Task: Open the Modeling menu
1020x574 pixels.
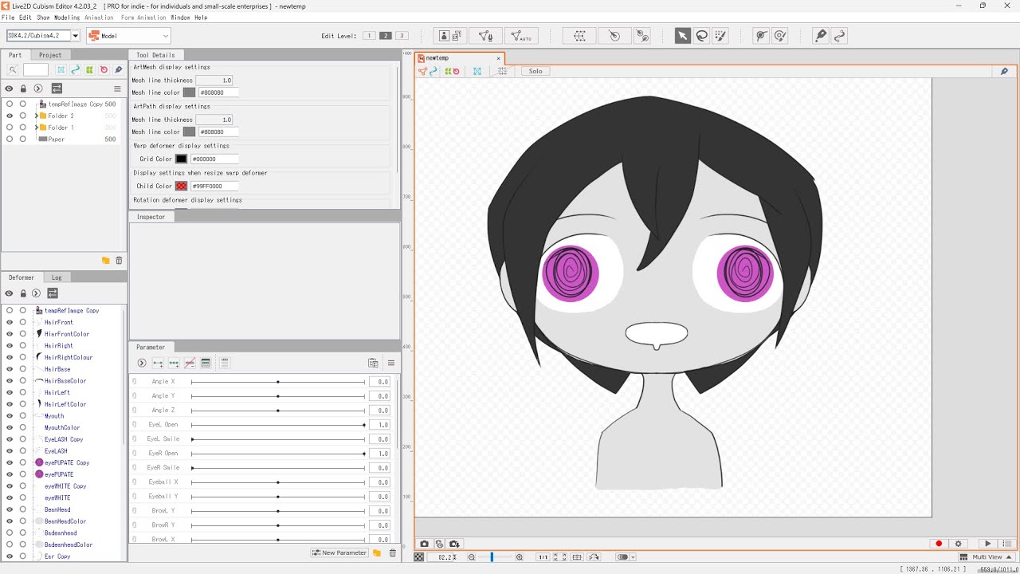Action: 66,18
